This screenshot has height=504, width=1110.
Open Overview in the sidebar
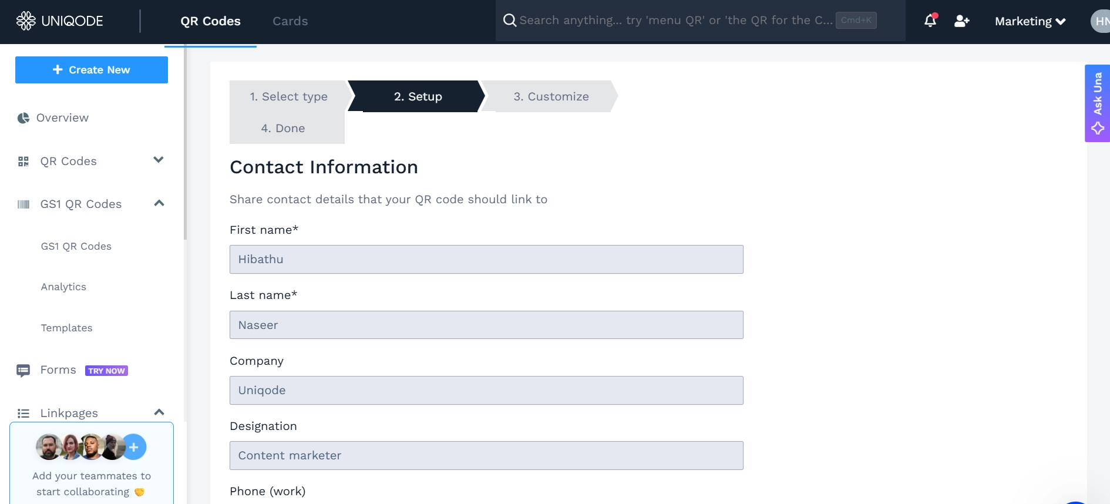click(x=62, y=118)
